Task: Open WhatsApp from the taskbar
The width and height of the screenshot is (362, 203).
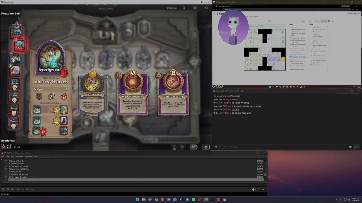Action: [x=193, y=200]
